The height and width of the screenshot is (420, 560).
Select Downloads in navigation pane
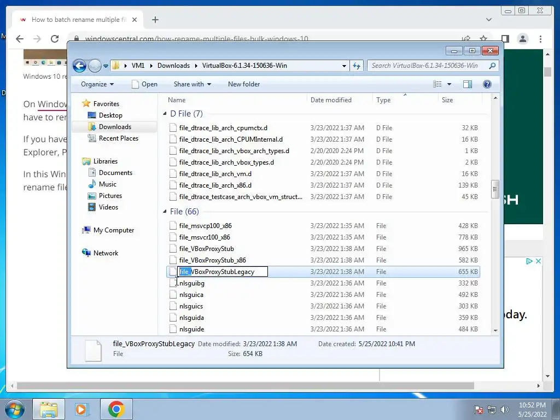115,127
